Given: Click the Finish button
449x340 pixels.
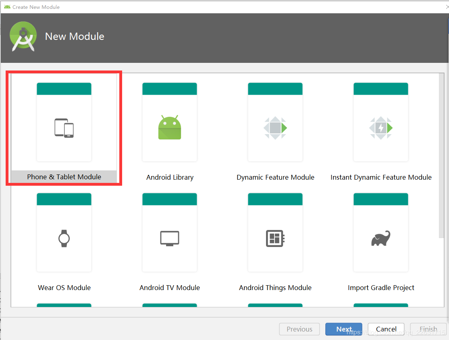Looking at the screenshot, I should [x=428, y=329].
